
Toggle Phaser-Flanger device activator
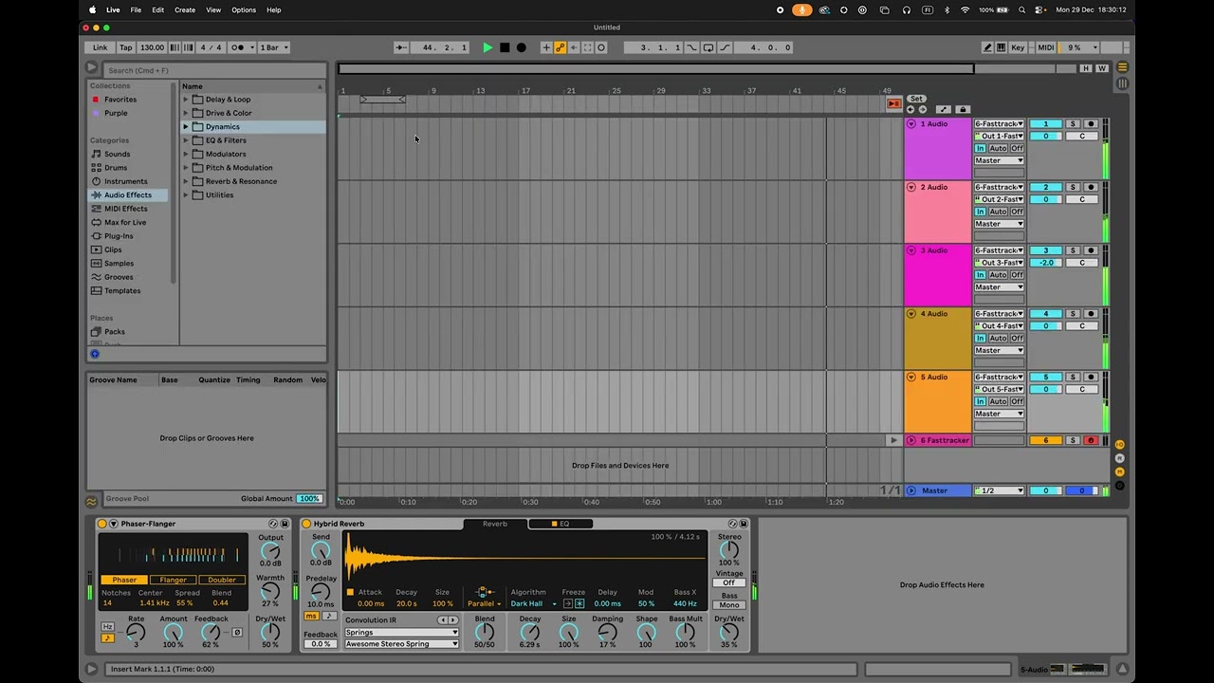coord(102,524)
